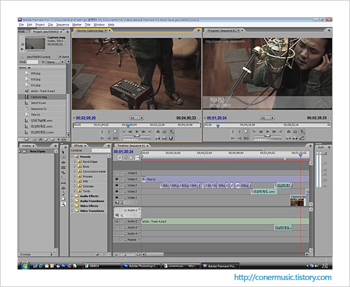The height and width of the screenshot is (287, 350).
Task: Select the Hand tool
Action: tap(64, 199)
